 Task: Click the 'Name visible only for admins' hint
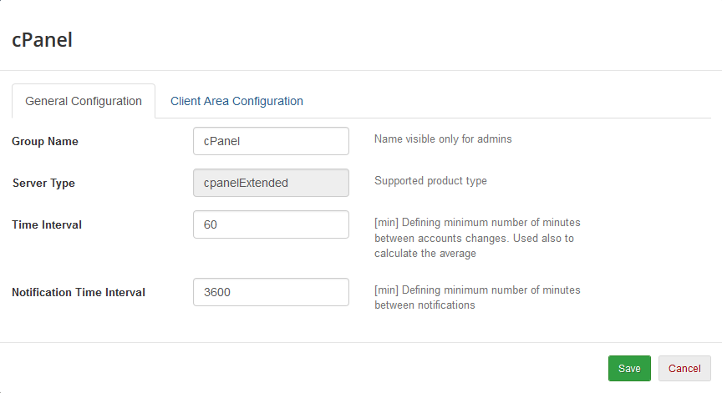(443, 139)
